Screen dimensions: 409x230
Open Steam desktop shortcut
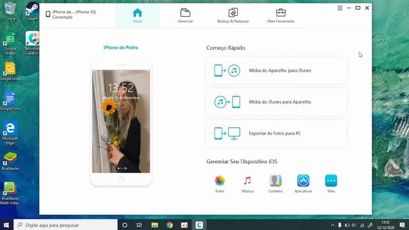pos(33,11)
